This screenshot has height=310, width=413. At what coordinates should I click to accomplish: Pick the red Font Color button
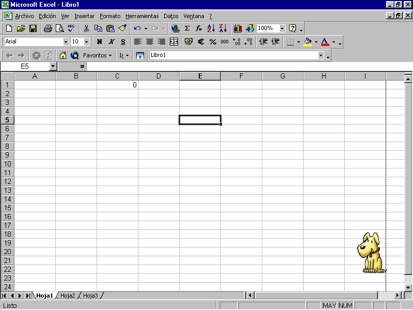coord(325,42)
